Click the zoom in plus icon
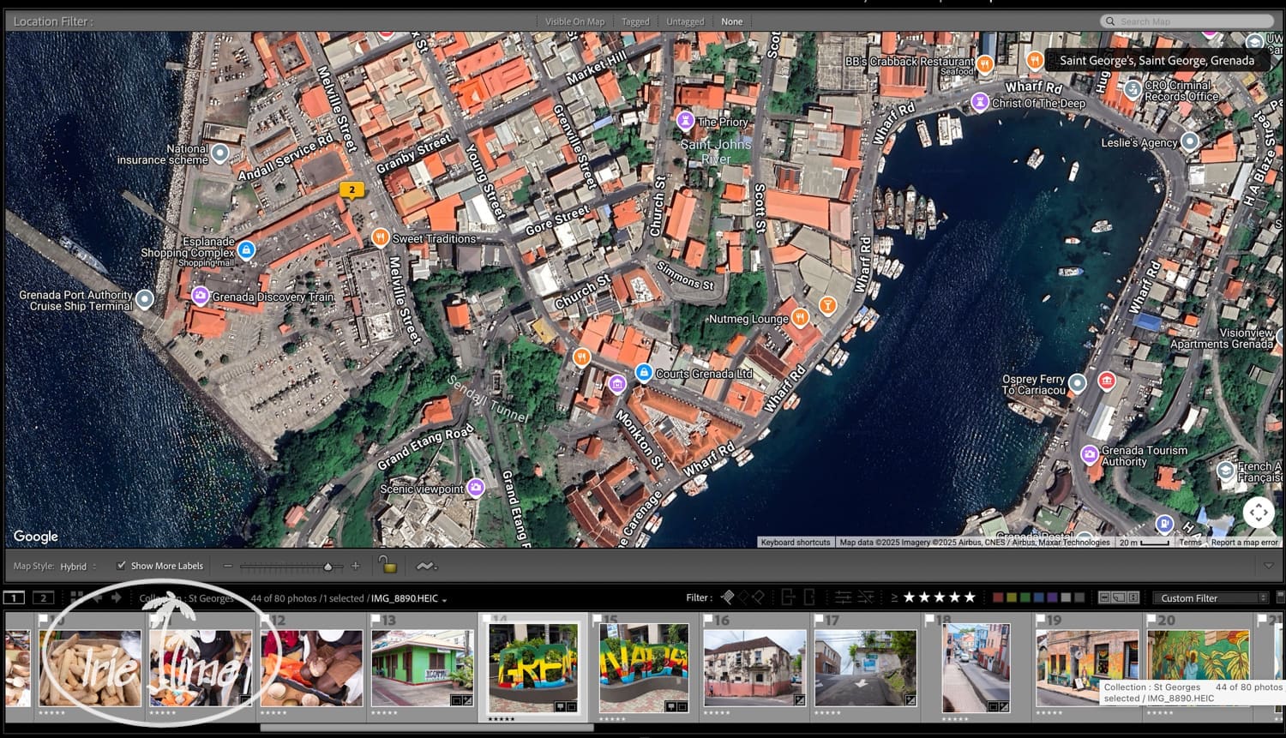1286x738 pixels. [x=356, y=566]
